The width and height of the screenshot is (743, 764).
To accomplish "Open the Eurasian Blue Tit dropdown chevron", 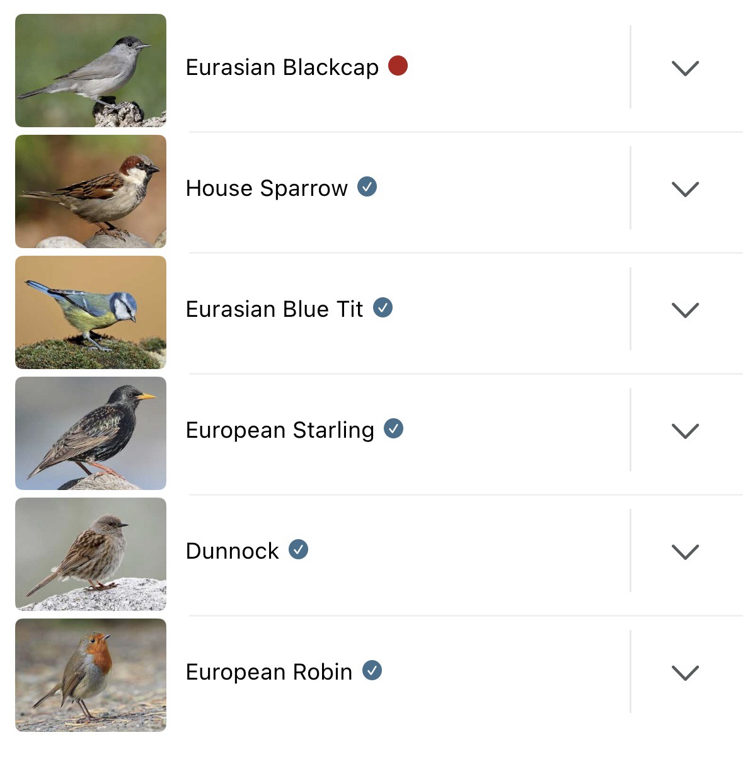I will 685,310.
